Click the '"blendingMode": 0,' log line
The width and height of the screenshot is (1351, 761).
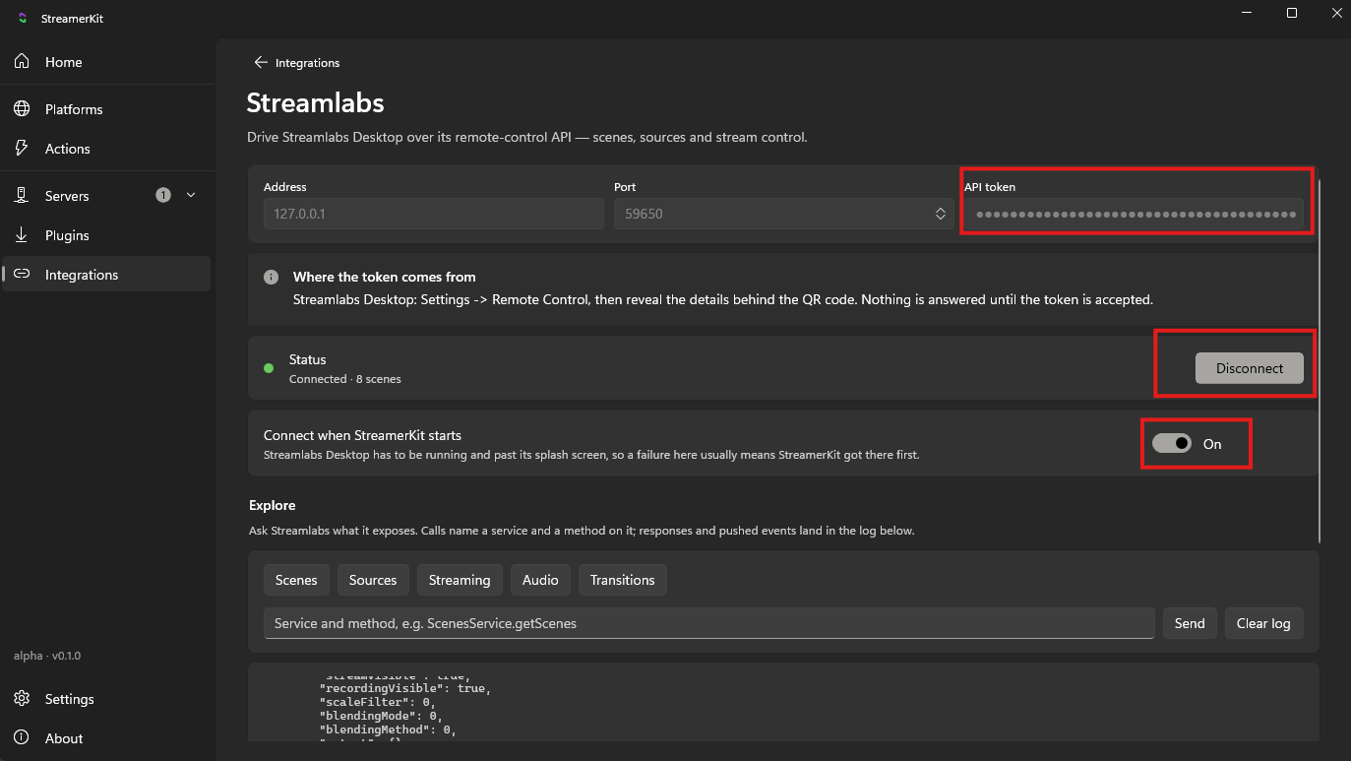click(381, 716)
